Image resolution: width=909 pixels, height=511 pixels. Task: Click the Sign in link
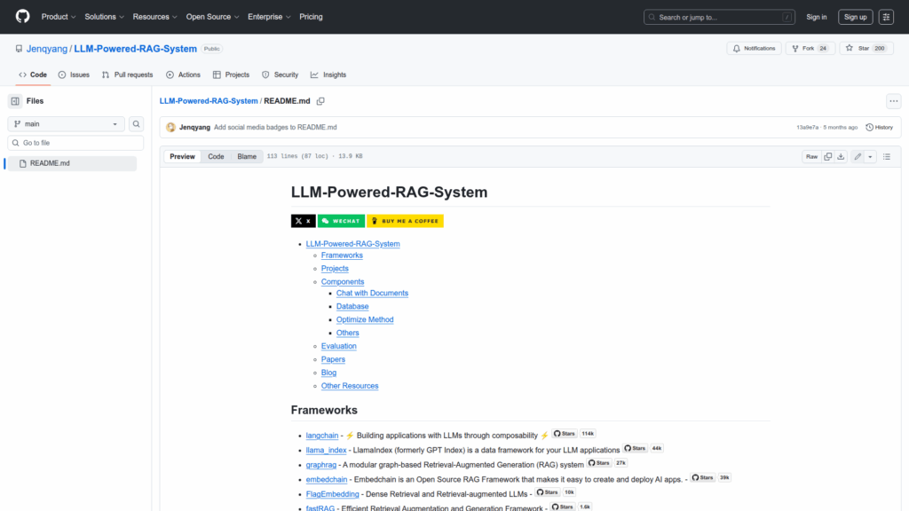817,17
